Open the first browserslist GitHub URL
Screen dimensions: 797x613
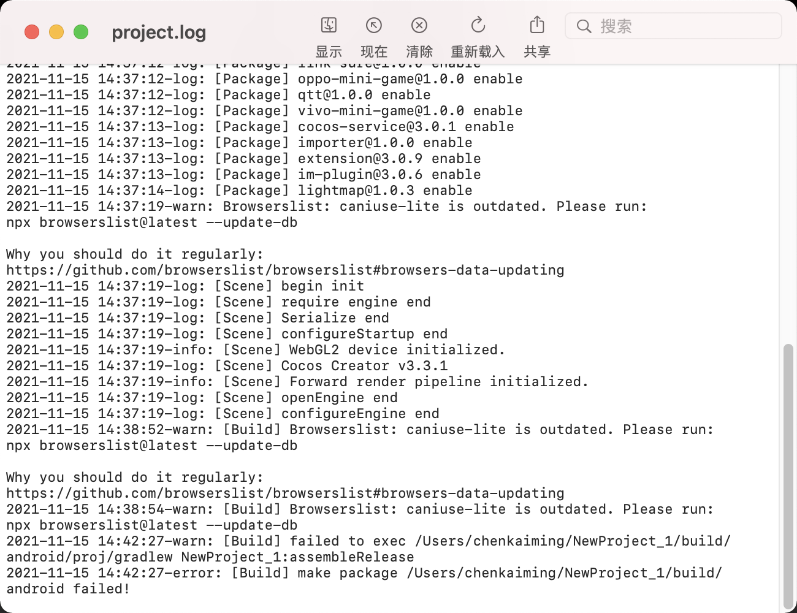tap(285, 270)
